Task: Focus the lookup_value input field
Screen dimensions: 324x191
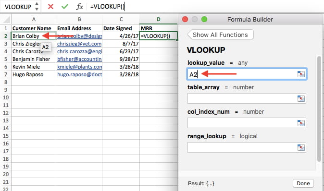Action: click(247, 74)
